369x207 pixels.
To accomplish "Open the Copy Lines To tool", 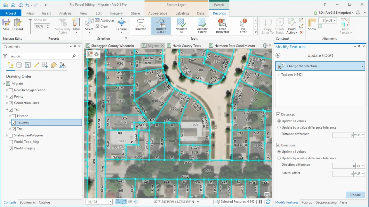I will [x=268, y=26].
